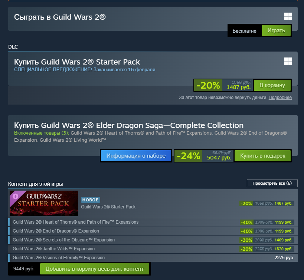304x280 pixels.
Task: Select Heart of Thorns and Path of Fire row
Action: [x=153, y=222]
